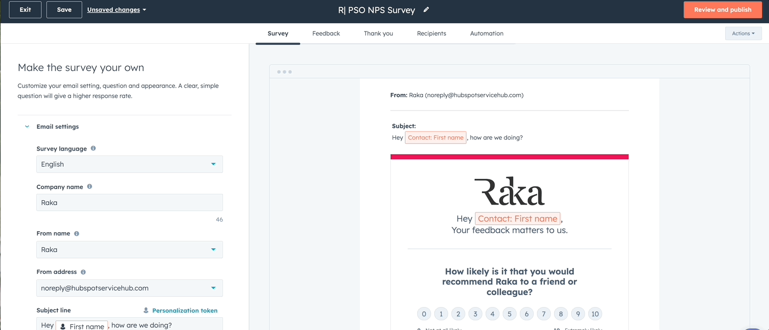The height and width of the screenshot is (330, 769).
Task: Open the Unsaved changes dropdown
Action: (x=117, y=10)
